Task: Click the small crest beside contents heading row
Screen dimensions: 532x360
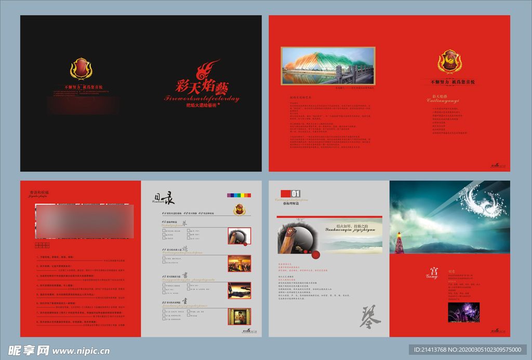Action: point(239,210)
